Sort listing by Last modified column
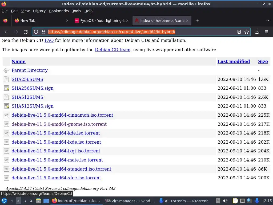The width and height of the screenshot is (273, 205). pyautogui.click(x=234, y=61)
